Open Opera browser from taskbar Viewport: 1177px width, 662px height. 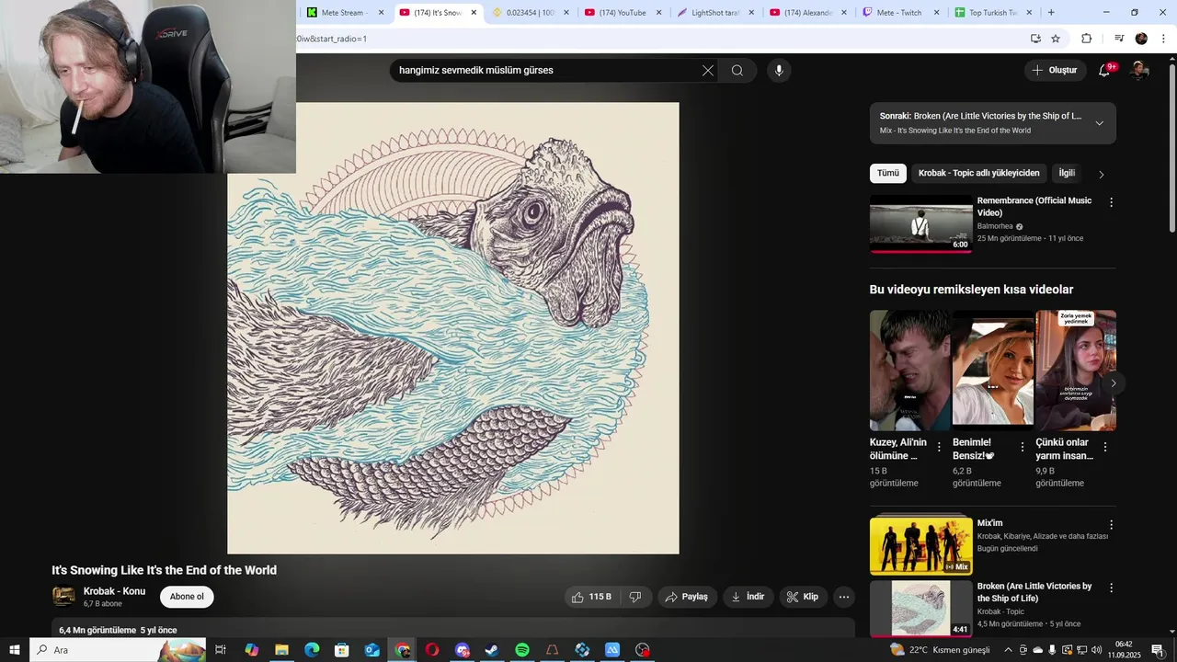click(432, 650)
